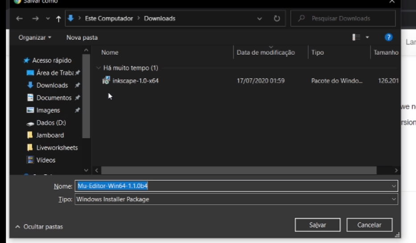Open the Jamboard folder
Viewport: 416px width, 243px height.
pos(50,135)
